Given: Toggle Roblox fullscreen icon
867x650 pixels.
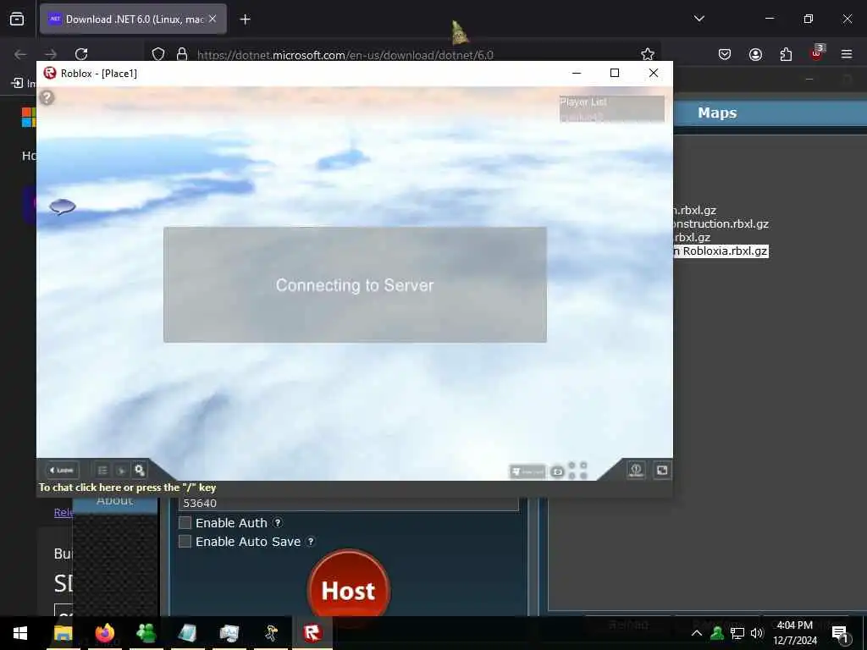Looking at the screenshot, I should coord(662,470).
